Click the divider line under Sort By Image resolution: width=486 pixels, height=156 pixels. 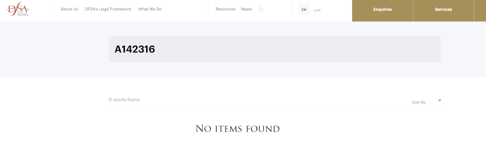click(275, 107)
